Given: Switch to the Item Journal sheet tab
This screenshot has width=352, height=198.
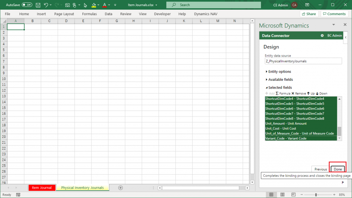Looking at the screenshot, I should click(x=42, y=188).
